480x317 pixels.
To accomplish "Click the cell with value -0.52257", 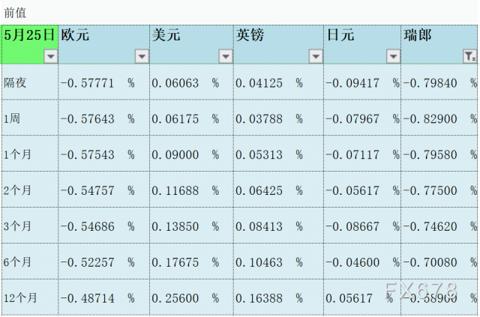I will click(103, 262).
